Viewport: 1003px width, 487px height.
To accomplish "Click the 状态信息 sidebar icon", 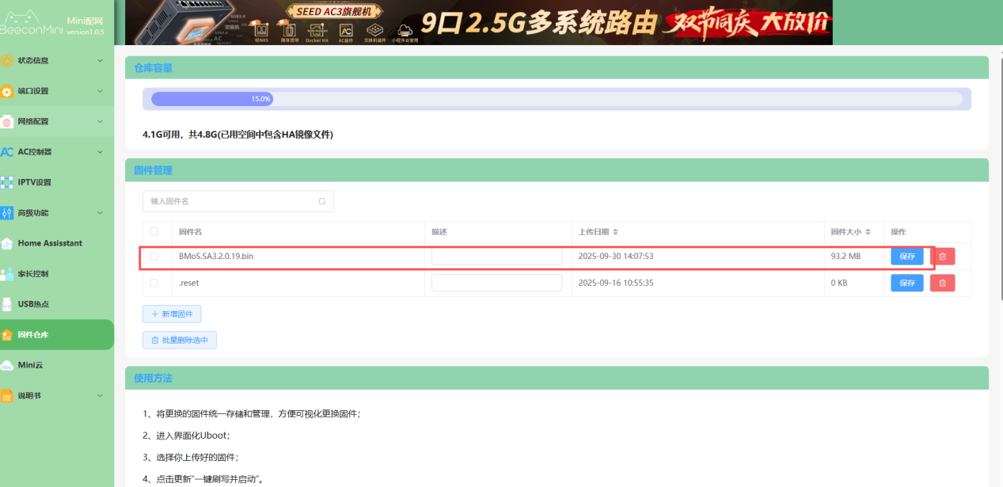I will pyautogui.click(x=7, y=61).
